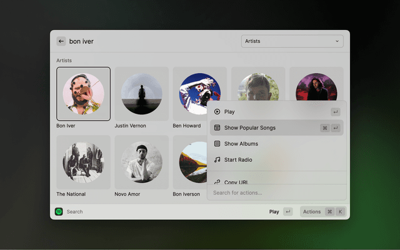The image size is (400, 250).
Task: Focus the Search for actions field
Action: [275, 192]
